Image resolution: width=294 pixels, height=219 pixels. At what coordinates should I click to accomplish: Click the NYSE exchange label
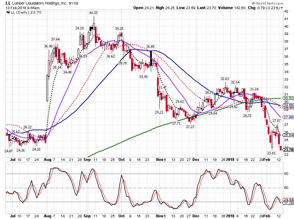(x=73, y=3)
